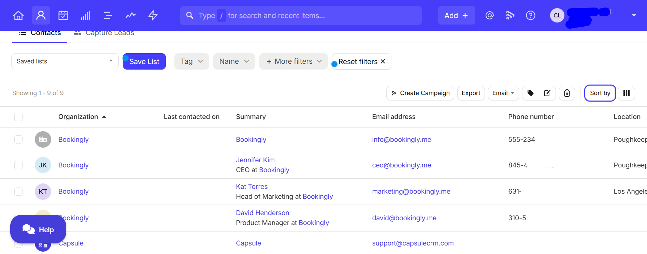Sort by the Organization column header
The image size is (647, 254).
pos(78,117)
